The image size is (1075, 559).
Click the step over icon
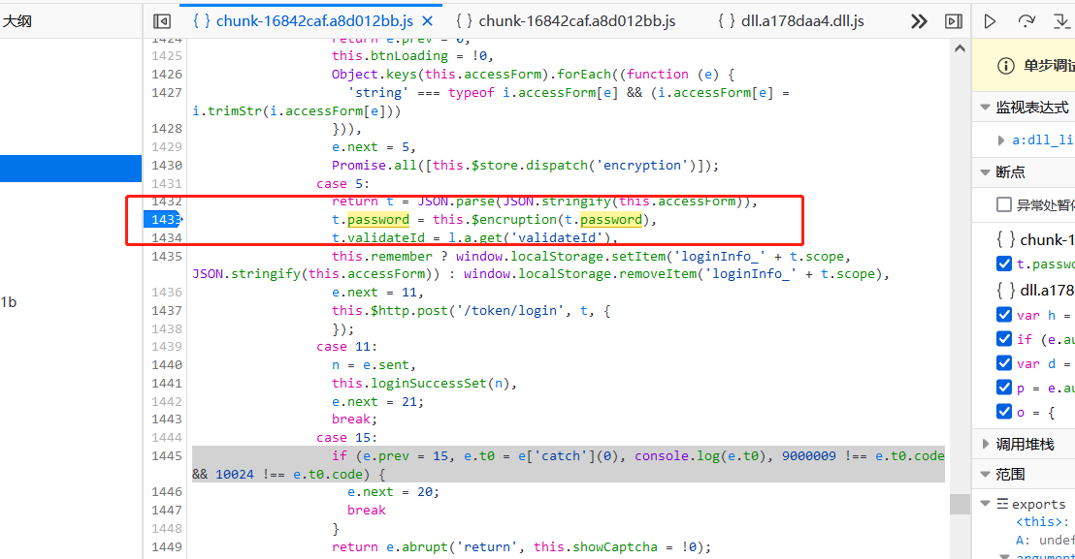click(1026, 20)
